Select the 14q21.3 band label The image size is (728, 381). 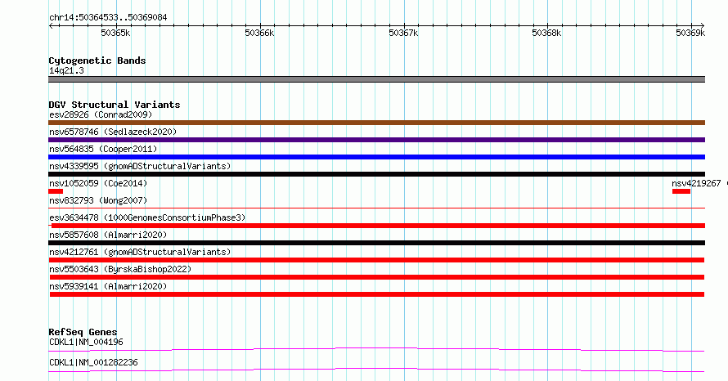pos(66,70)
